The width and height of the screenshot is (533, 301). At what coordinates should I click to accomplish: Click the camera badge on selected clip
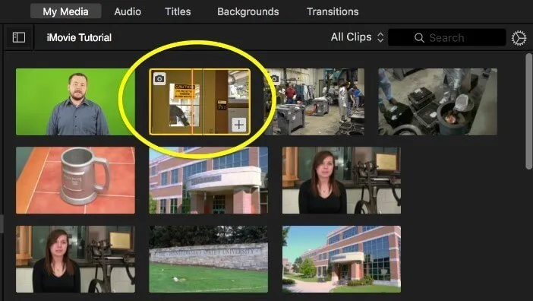[x=159, y=78]
